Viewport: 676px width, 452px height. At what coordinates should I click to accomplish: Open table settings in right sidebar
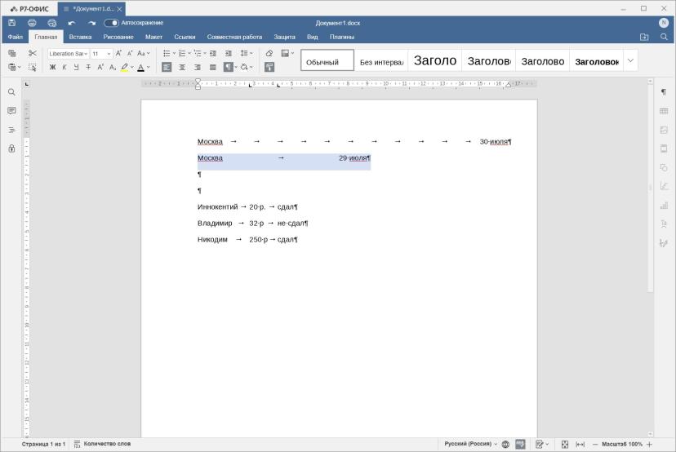click(x=664, y=111)
